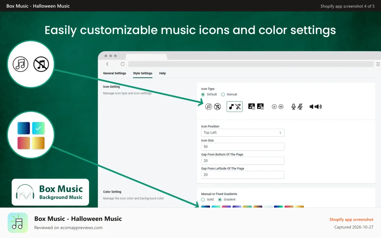Open the Icon Position dropdown

243,133
